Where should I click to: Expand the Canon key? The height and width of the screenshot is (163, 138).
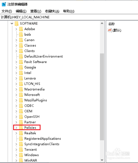[16, 40]
